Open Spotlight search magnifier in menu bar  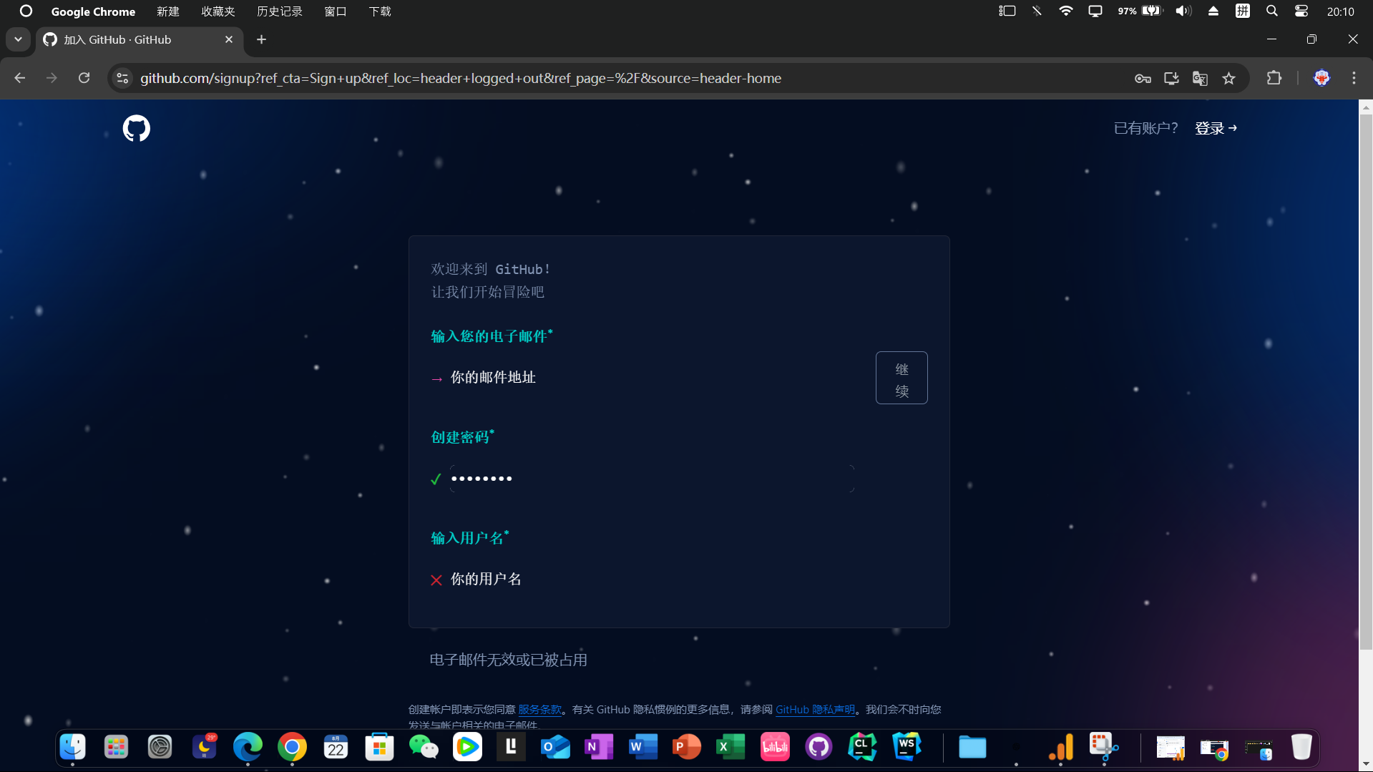(1271, 11)
